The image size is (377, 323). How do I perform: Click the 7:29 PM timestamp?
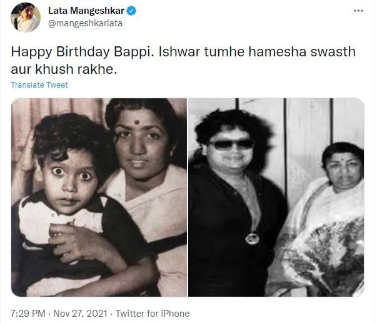point(28,314)
